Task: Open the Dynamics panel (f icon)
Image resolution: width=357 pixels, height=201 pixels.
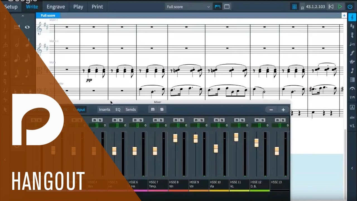Action: click(352, 53)
